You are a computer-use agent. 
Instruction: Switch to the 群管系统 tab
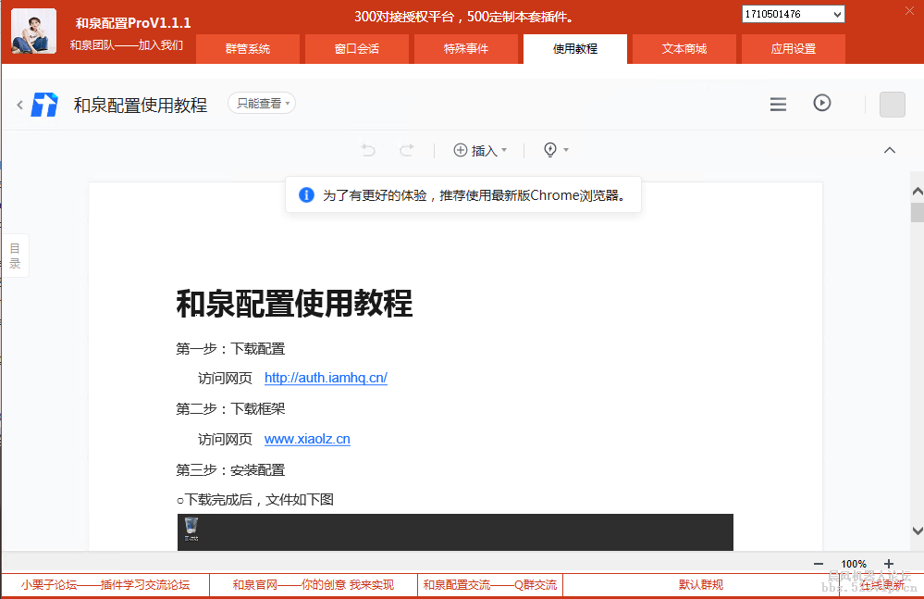[247, 49]
